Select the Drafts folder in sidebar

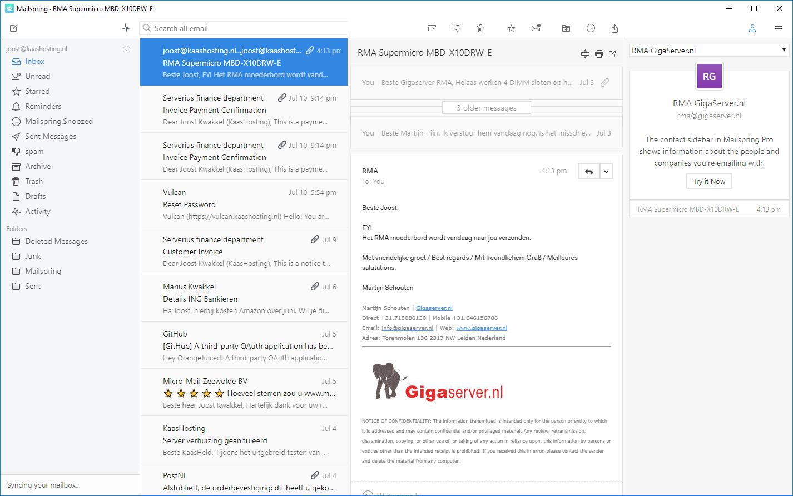tap(36, 196)
